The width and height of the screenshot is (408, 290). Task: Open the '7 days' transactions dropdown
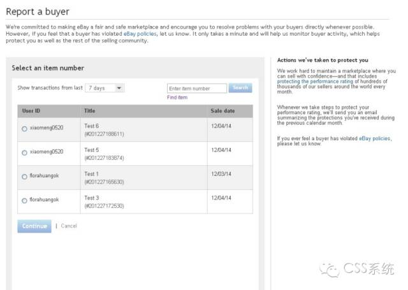[105, 88]
